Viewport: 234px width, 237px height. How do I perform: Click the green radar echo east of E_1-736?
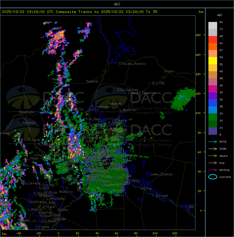[x=183, y=98]
